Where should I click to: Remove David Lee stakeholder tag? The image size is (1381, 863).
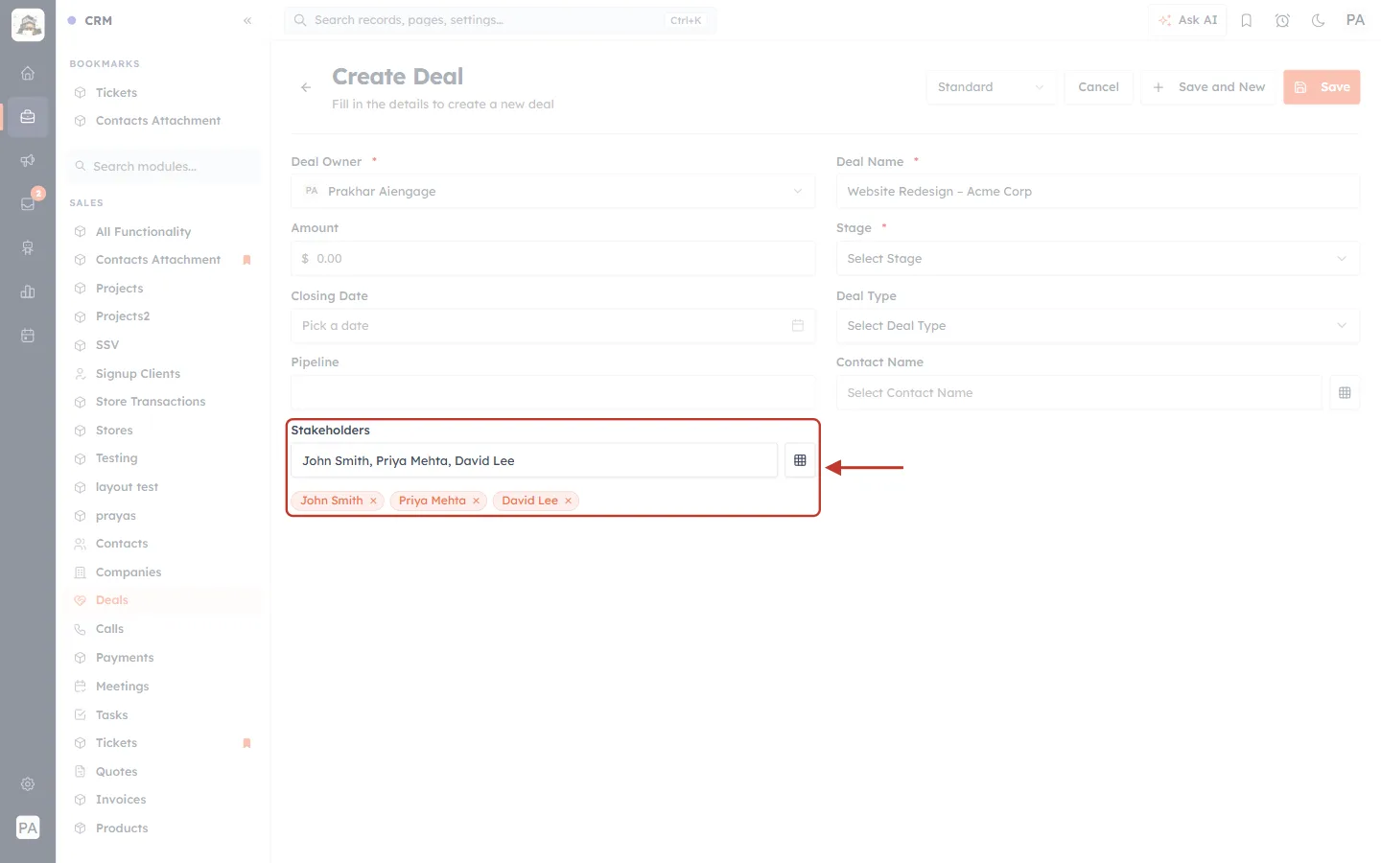(568, 501)
